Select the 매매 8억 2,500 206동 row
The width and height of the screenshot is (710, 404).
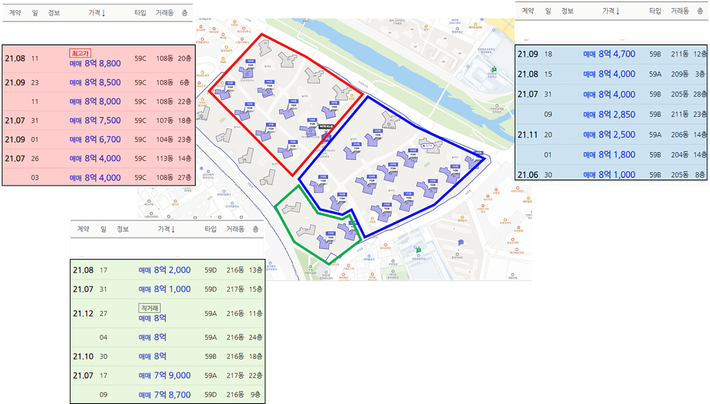[x=611, y=135]
